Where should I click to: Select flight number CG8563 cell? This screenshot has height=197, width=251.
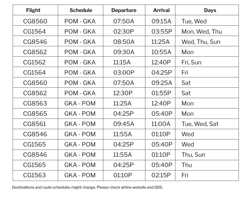[35, 103]
